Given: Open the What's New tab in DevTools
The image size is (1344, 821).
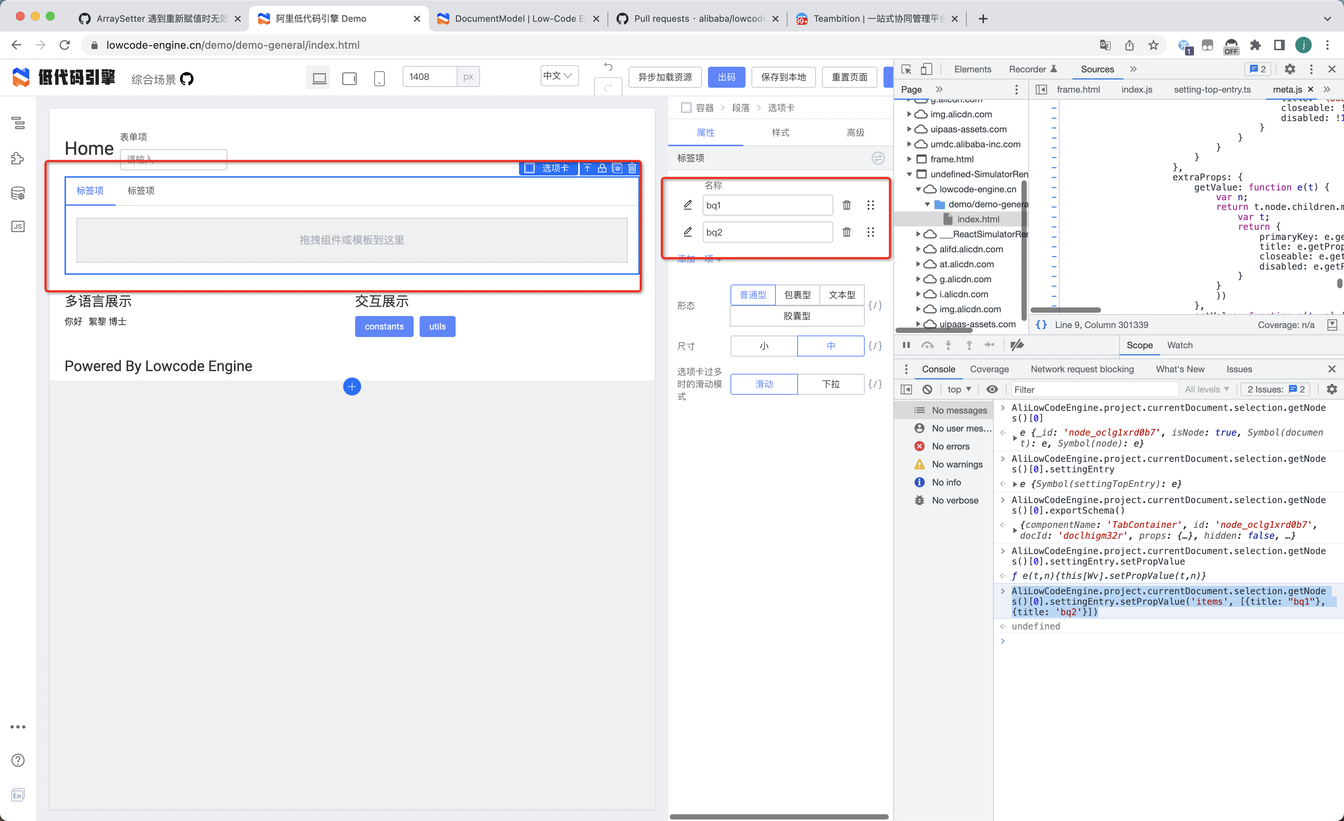Looking at the screenshot, I should [x=1180, y=369].
